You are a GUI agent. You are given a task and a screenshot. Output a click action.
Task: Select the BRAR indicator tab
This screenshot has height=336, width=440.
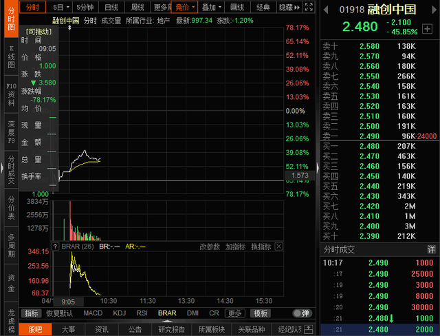tap(167, 313)
